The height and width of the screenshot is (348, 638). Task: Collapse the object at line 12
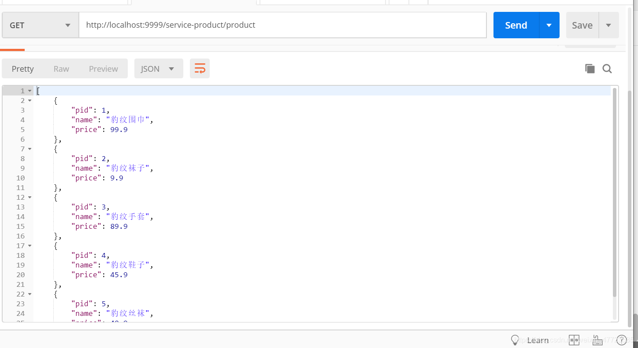tap(30, 197)
